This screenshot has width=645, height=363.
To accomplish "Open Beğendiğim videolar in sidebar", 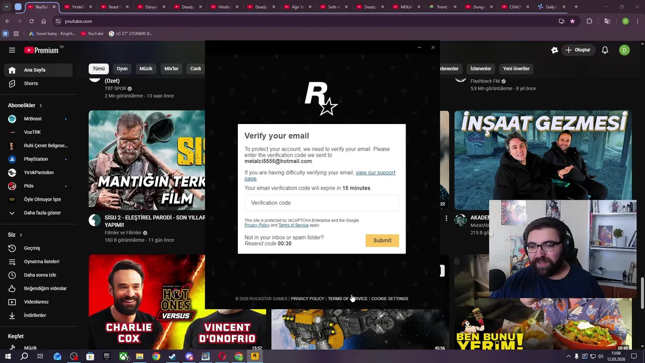I will (x=38, y=288).
